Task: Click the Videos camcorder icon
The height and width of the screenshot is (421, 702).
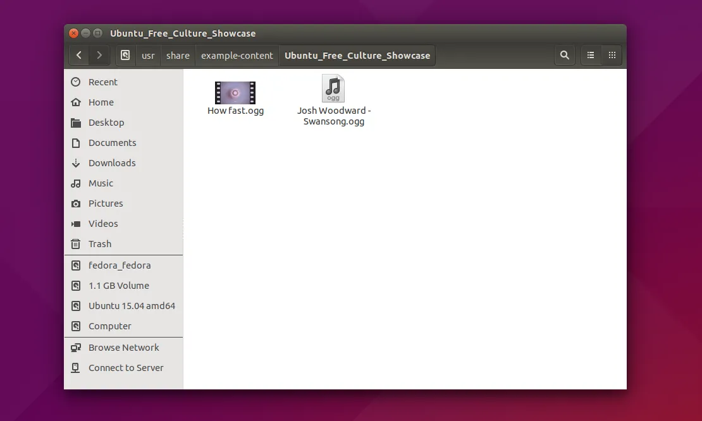Action: click(x=76, y=224)
